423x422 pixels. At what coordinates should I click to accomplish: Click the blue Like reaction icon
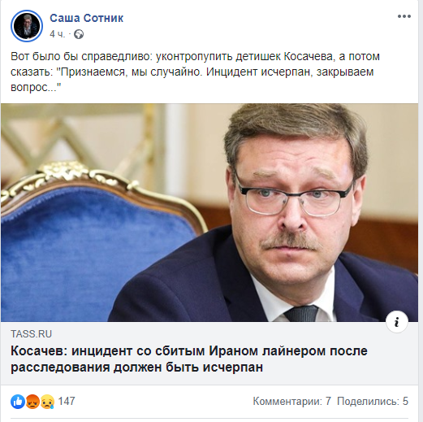[x=18, y=402]
